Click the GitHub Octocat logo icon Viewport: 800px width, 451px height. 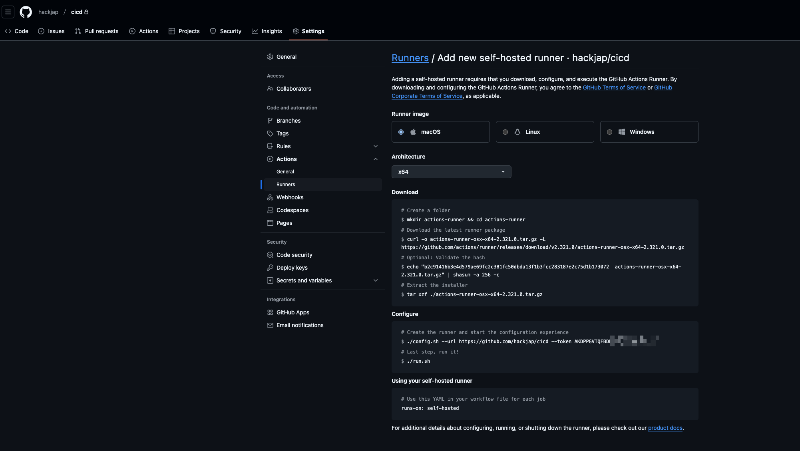(26, 12)
